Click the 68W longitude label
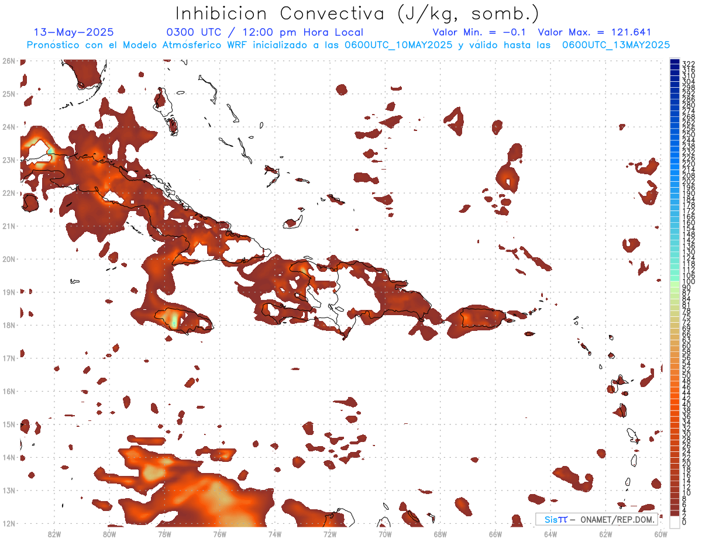 click(x=441, y=534)
